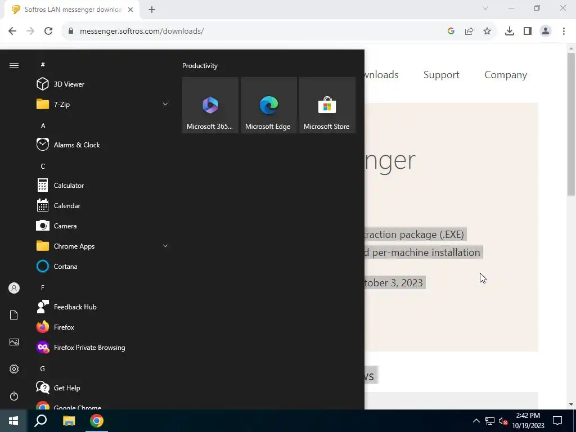Click the network tray icon
Screen dimensions: 576x432
point(490,421)
